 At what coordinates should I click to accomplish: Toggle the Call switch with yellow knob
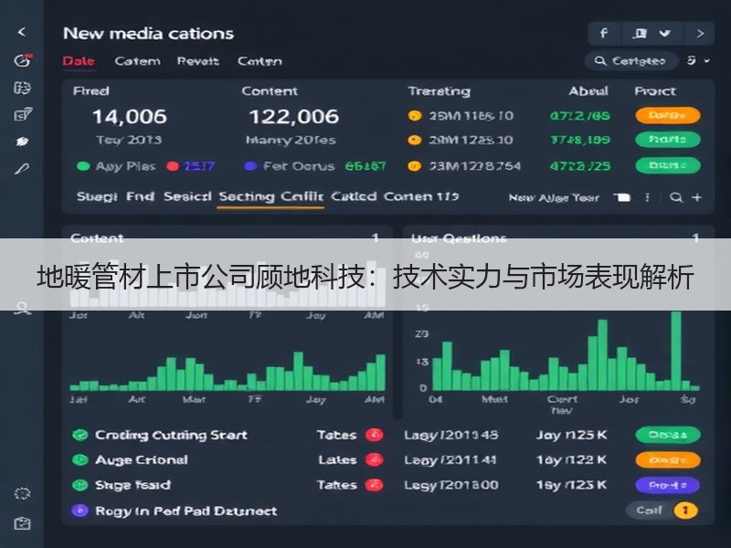tap(662, 511)
